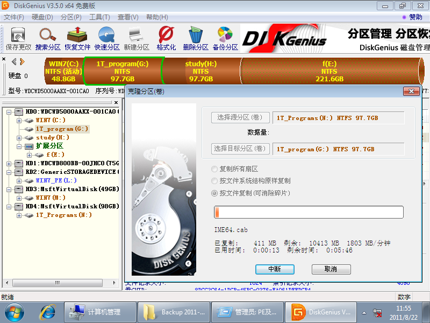Screen dimensions: 430x323
Task: Go to previous disk with left arrow
Action: [x=14, y=61]
